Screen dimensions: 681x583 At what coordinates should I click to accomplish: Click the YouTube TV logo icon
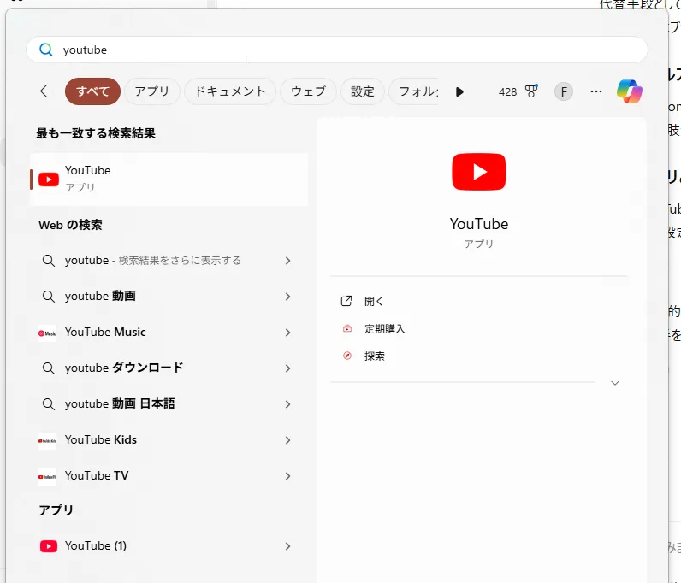tap(47, 477)
